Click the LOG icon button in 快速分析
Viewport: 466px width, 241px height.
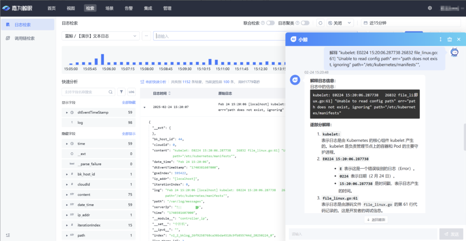coord(131,92)
